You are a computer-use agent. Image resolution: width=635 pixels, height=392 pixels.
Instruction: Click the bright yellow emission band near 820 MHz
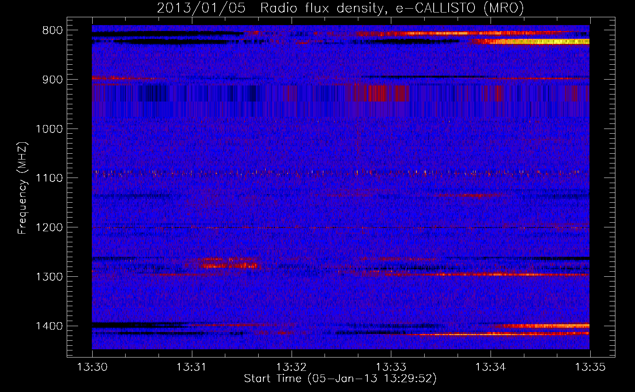click(531, 42)
